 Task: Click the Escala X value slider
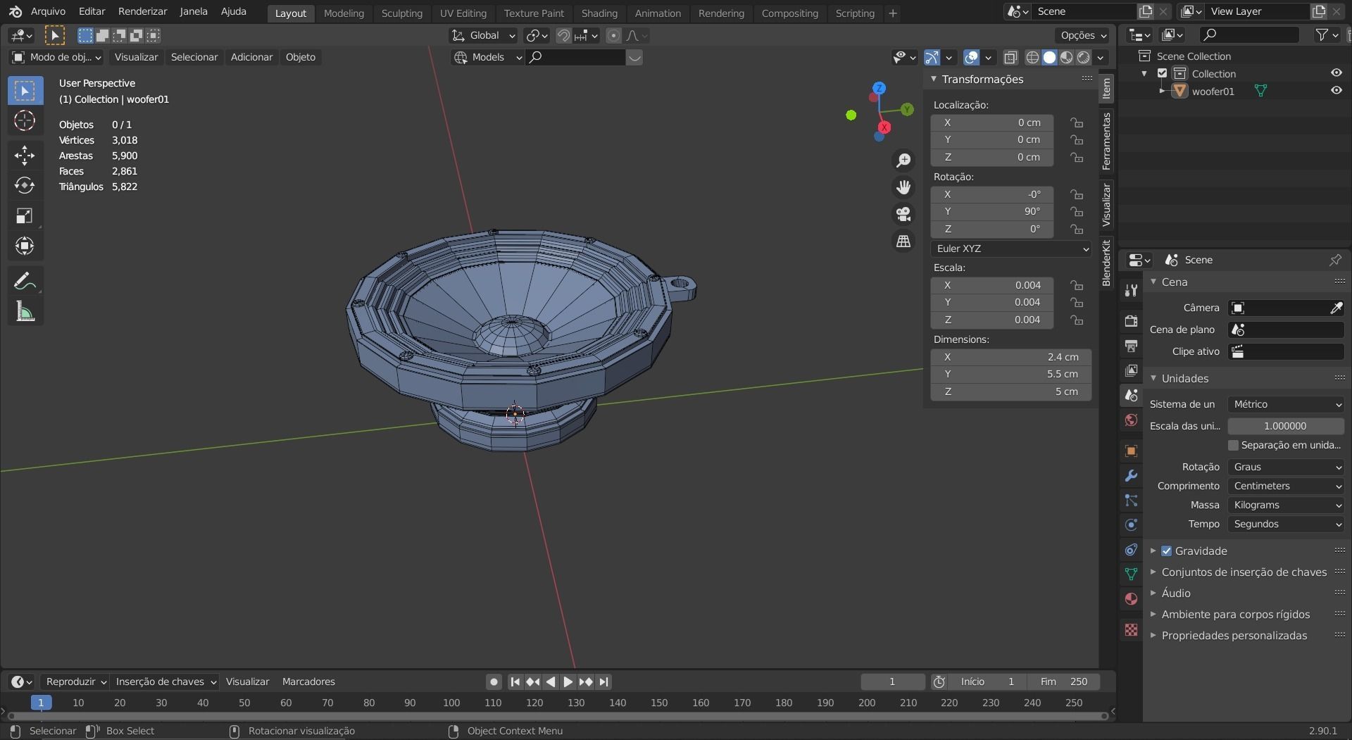992,285
